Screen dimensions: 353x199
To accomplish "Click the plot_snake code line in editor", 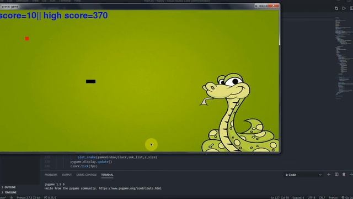I will [117, 157].
